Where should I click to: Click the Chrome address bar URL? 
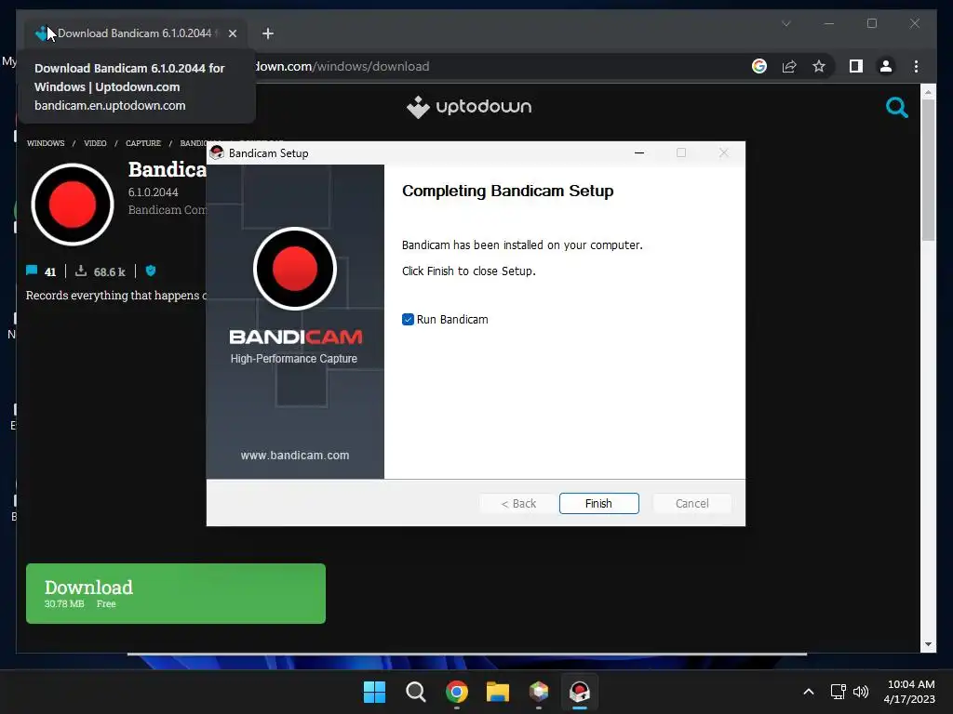[342, 66]
